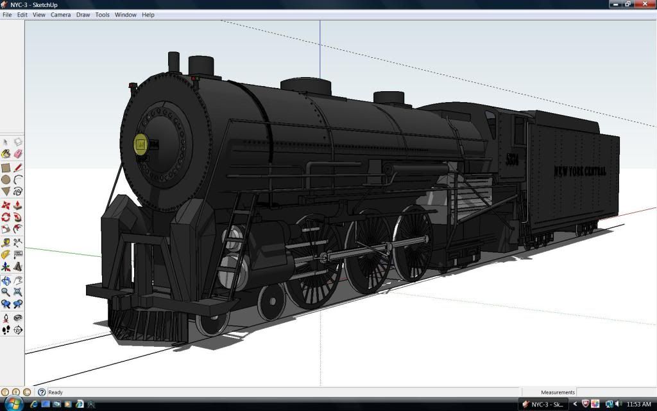Select the Text label tool

(17, 254)
